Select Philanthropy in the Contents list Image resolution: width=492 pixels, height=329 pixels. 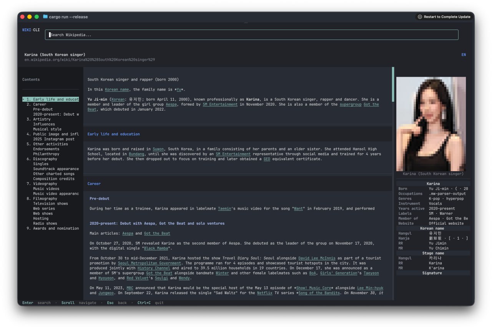(46, 154)
